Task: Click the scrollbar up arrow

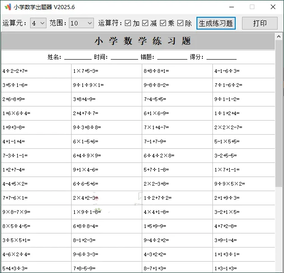Action: pos(279,36)
